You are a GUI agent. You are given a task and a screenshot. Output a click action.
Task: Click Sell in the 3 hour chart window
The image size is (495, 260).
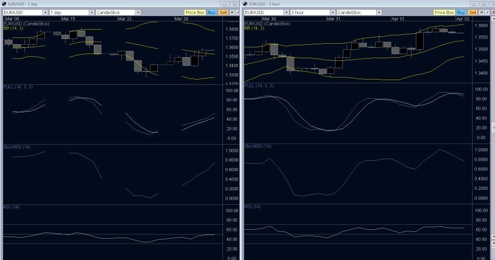pyautogui.click(x=472, y=12)
